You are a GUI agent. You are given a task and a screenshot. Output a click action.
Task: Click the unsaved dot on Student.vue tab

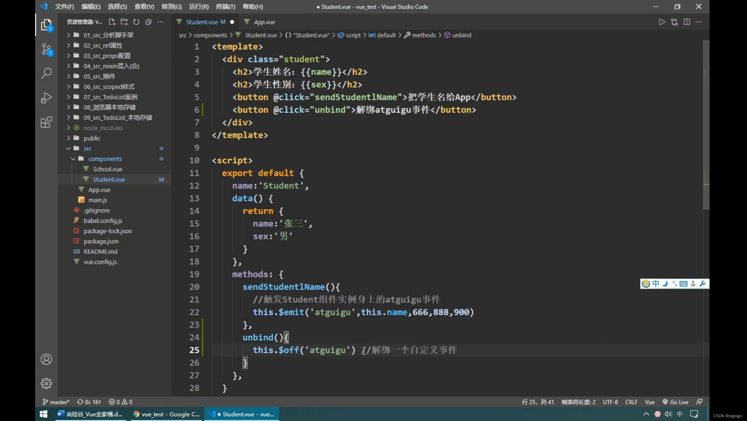click(232, 22)
